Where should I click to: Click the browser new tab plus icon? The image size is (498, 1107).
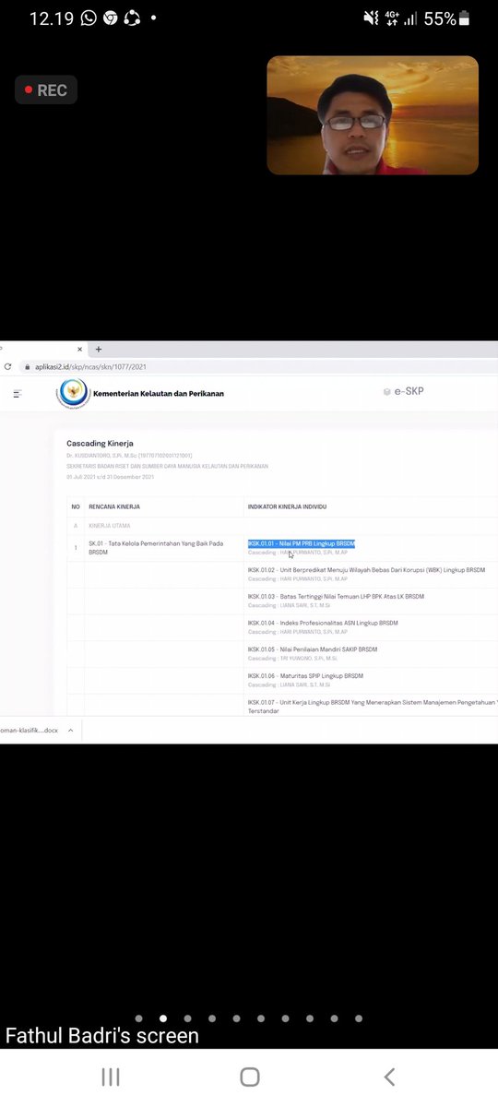(99, 350)
